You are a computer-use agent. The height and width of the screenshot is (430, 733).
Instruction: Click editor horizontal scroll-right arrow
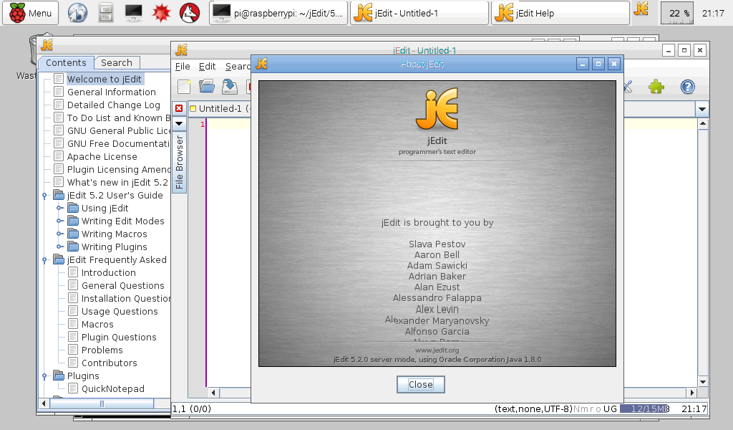point(692,393)
